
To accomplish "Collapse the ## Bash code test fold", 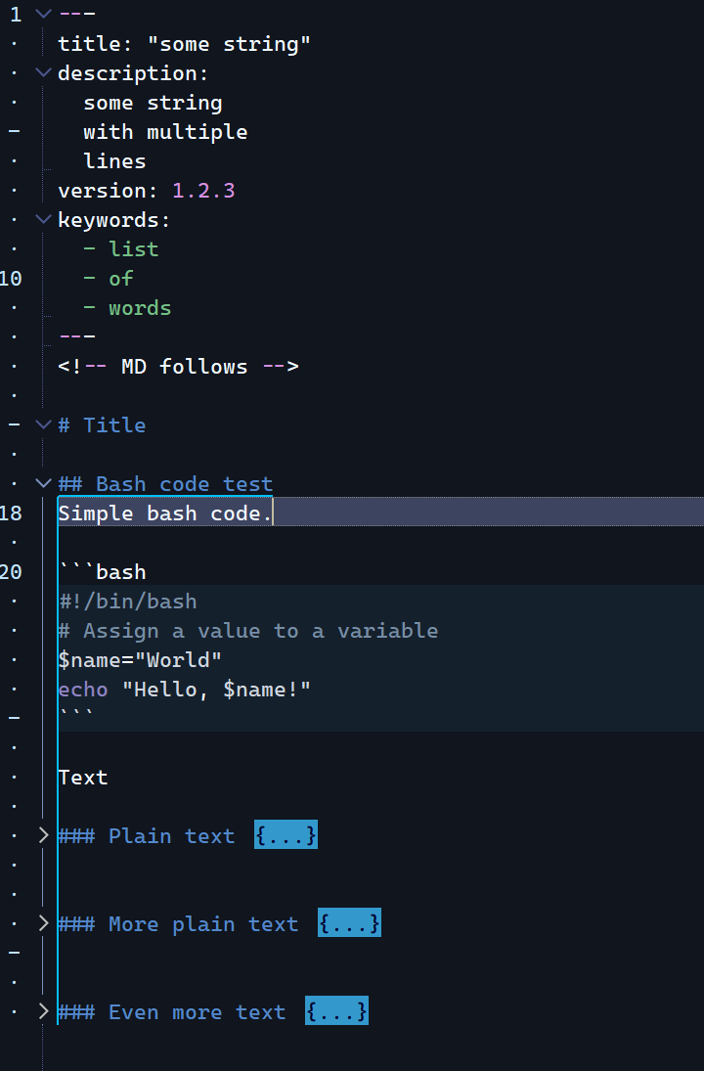I will tap(43, 483).
